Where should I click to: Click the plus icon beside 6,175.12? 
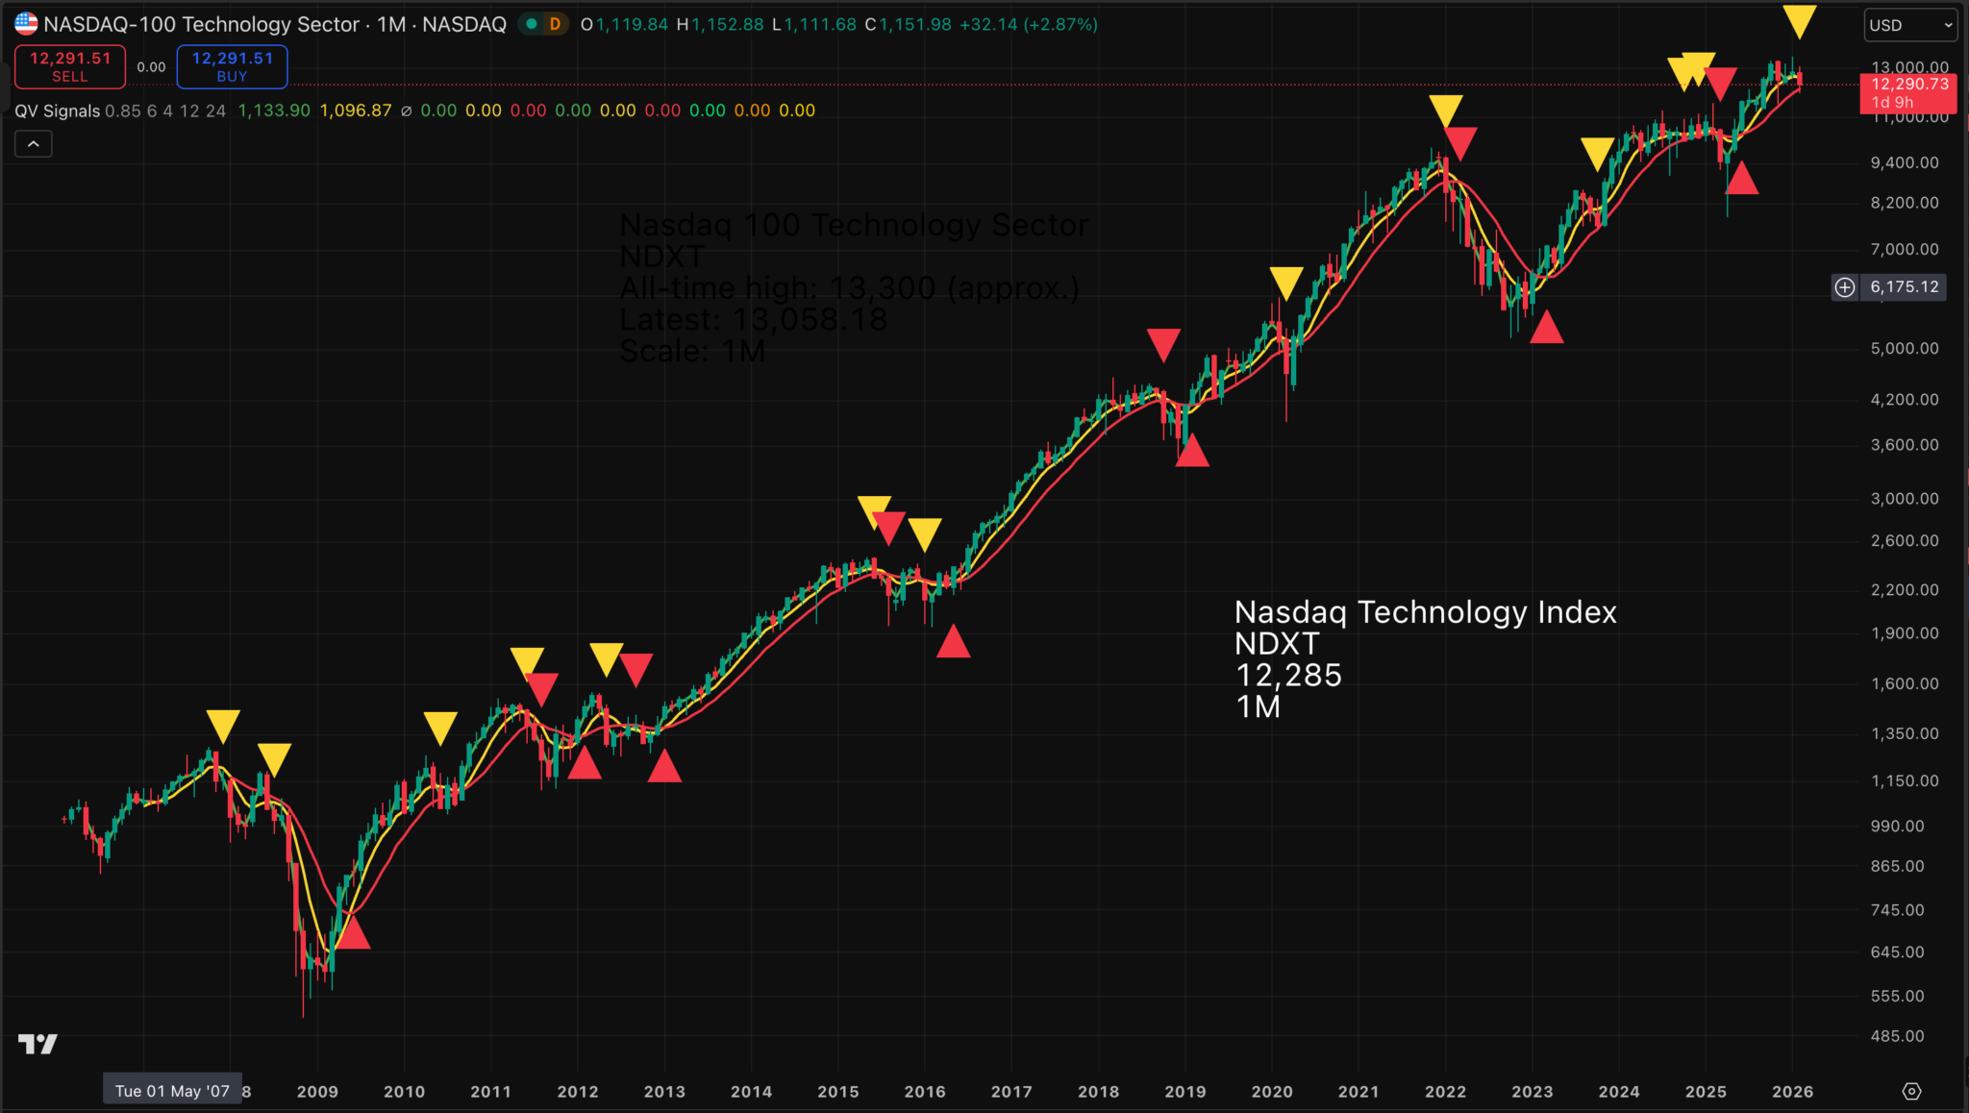[1844, 287]
